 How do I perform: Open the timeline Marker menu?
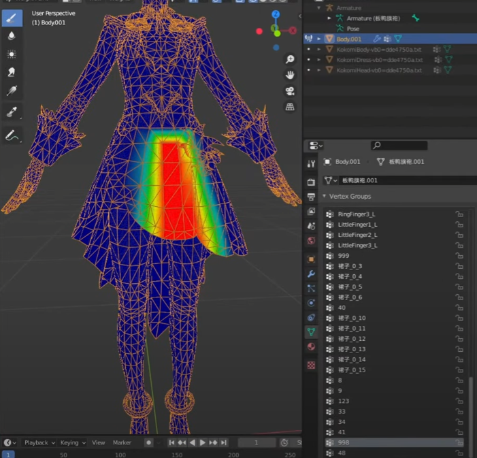tap(122, 442)
